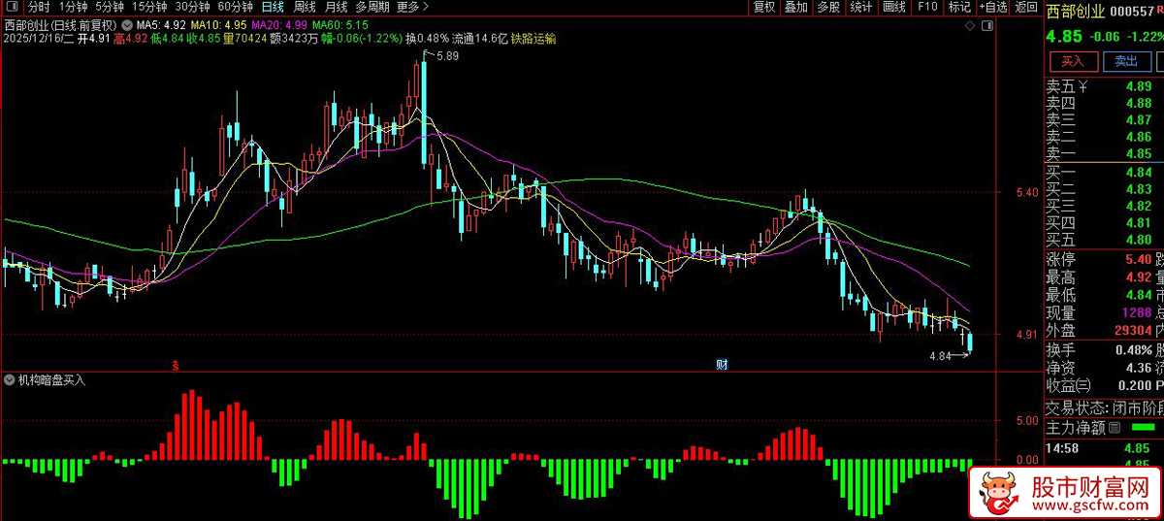Open the 主力净额 settings icon
Image resolution: width=1164 pixels, height=521 pixels.
point(1114,427)
